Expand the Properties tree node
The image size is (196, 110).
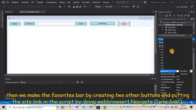[162, 28]
